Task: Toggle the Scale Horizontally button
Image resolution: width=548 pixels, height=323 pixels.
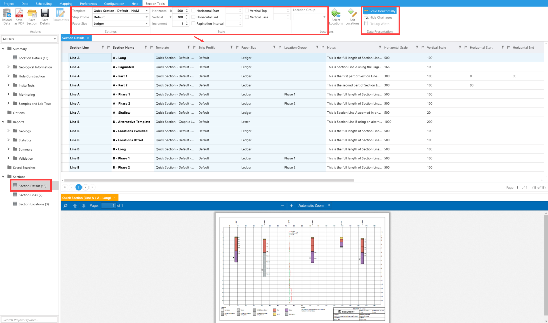Action: click(x=380, y=11)
